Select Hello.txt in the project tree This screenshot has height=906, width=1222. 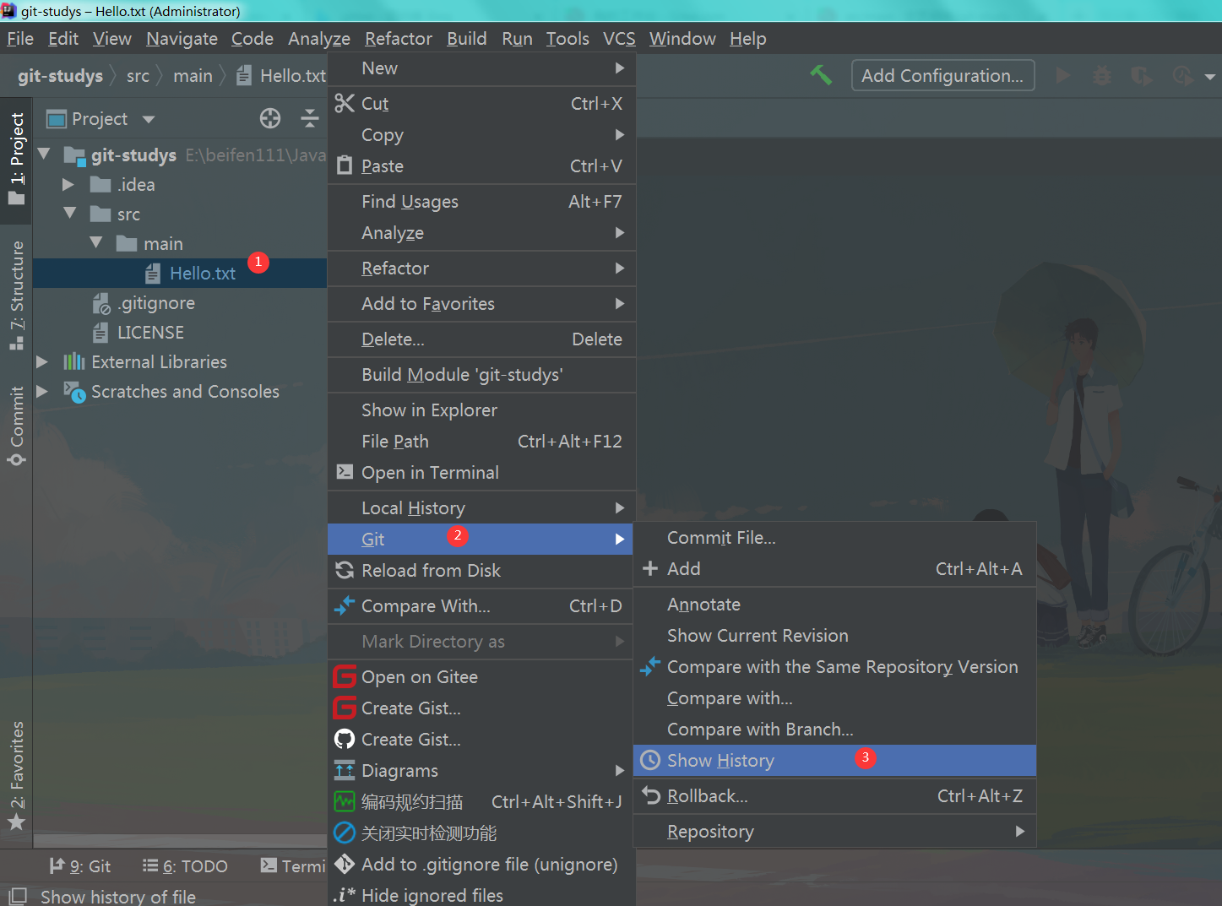coord(180,274)
